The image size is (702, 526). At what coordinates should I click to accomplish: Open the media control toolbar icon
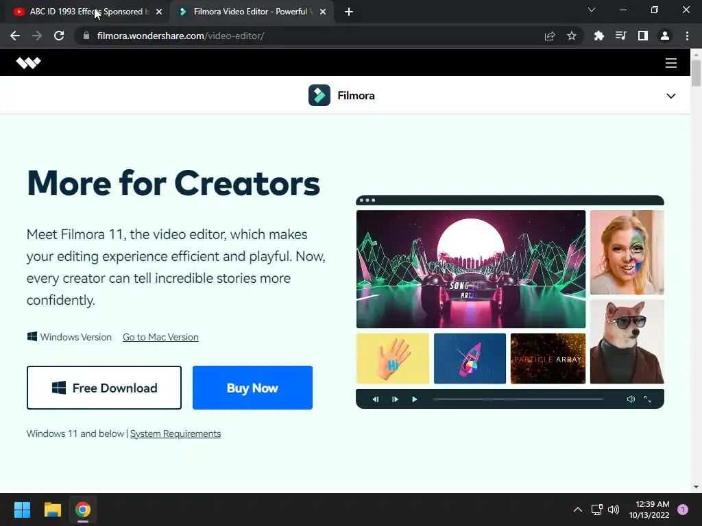[x=620, y=36]
